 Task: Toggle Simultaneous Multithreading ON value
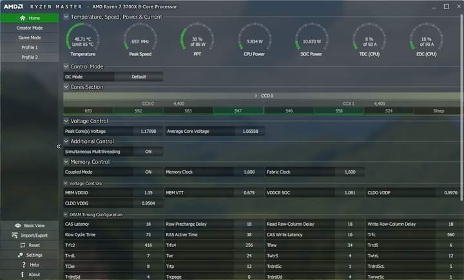(x=148, y=152)
